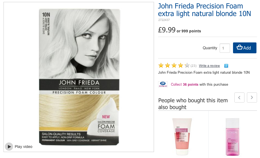Viewport: 260px width, 158px height.
Task: Click the basket icon on the Add button
Action: click(240, 47)
